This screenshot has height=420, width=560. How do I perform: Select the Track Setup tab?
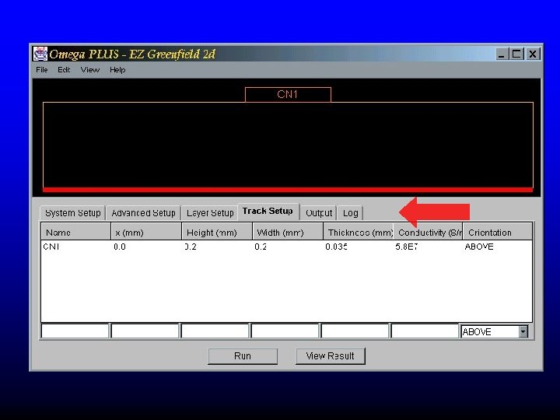click(268, 211)
